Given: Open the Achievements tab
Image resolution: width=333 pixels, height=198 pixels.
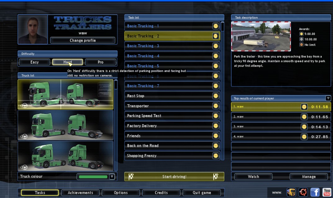Looking at the screenshot, I should [x=80, y=193].
